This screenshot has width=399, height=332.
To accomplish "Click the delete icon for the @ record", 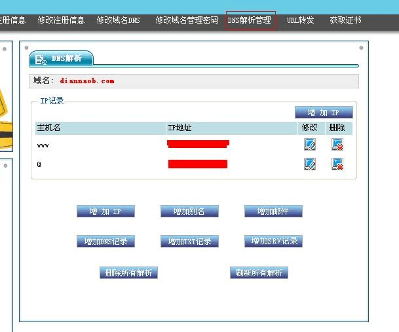I will [337, 164].
